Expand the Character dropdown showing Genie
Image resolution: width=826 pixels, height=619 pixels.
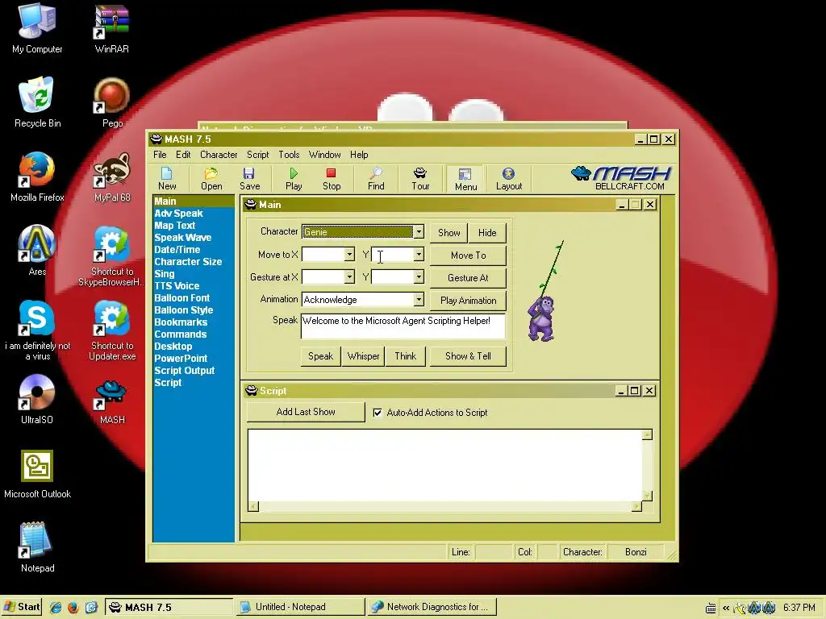(419, 232)
